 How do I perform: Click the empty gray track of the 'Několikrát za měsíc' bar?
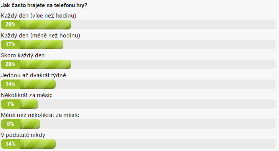click(x=157, y=104)
